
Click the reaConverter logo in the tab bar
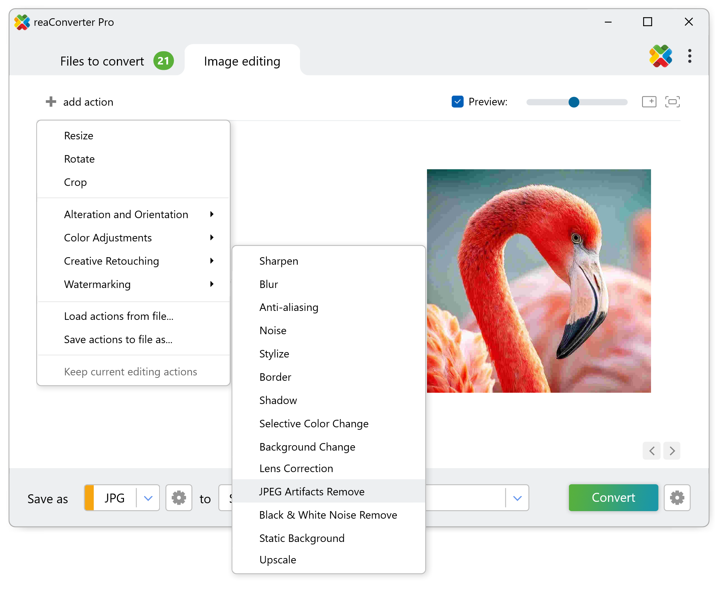[660, 56]
